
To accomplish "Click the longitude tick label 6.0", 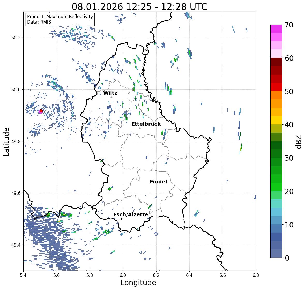I will (123, 275).
